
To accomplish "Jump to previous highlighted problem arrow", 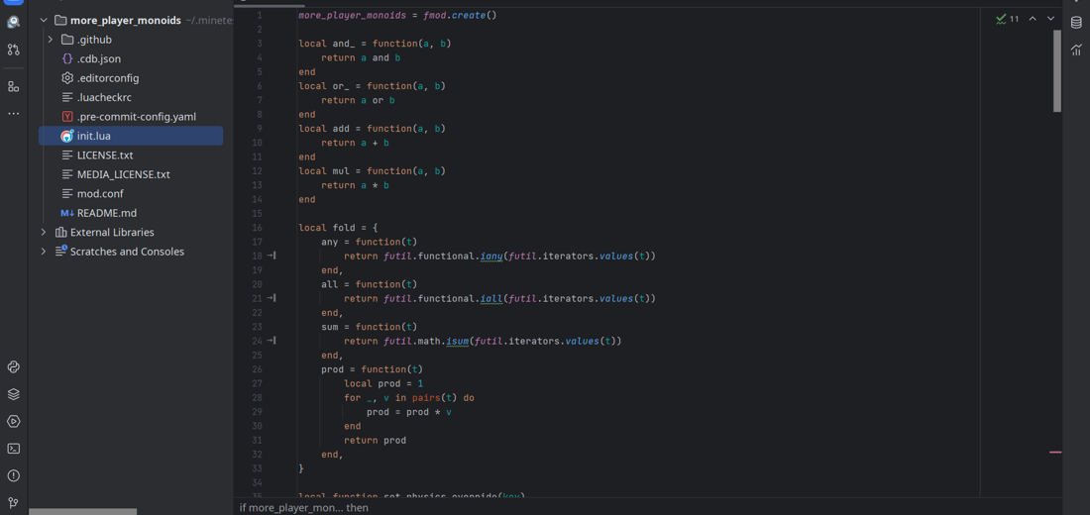I will 1033,19.
